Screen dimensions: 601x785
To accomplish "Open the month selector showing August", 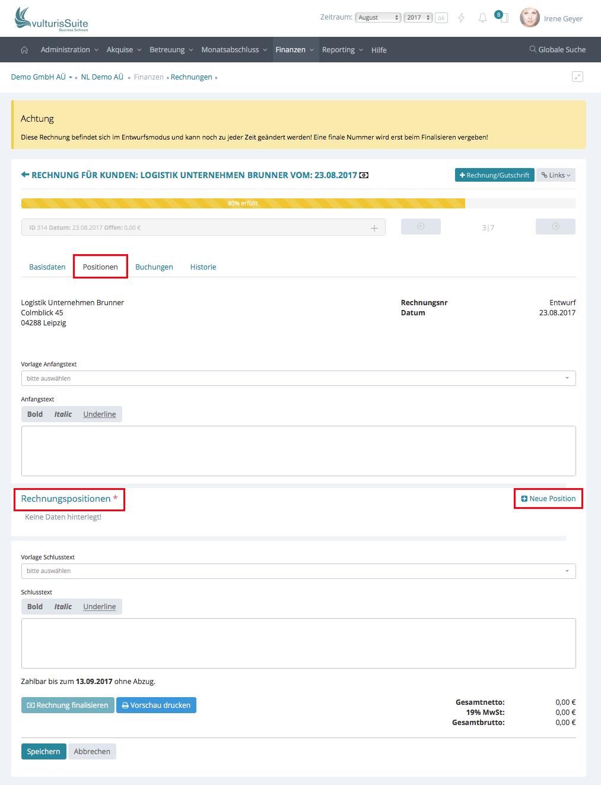I will coord(378,18).
